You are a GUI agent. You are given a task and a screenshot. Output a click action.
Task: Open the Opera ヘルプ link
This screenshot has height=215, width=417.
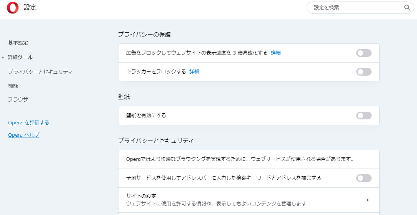click(23, 135)
